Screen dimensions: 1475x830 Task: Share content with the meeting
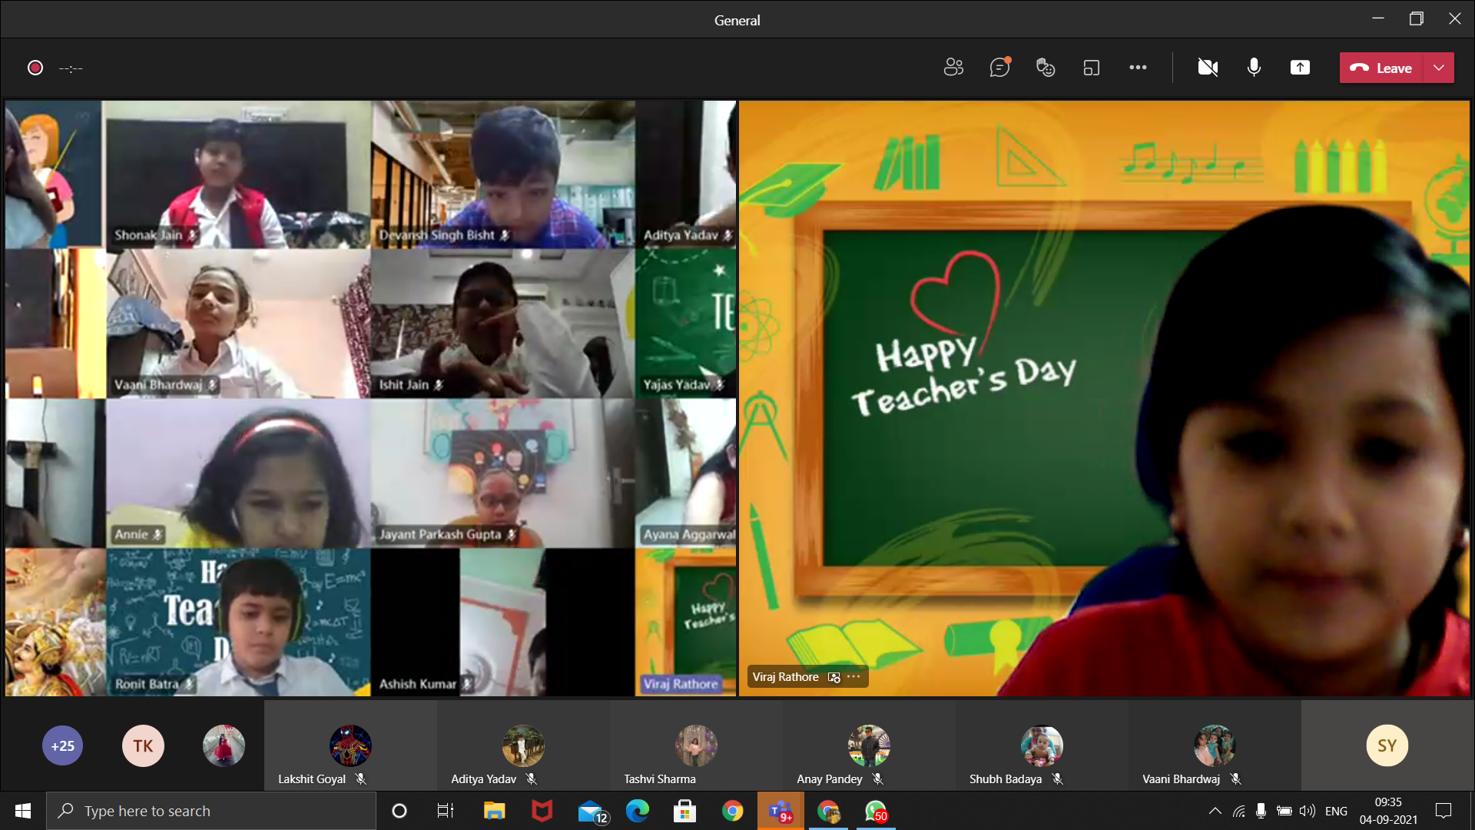coord(1300,68)
